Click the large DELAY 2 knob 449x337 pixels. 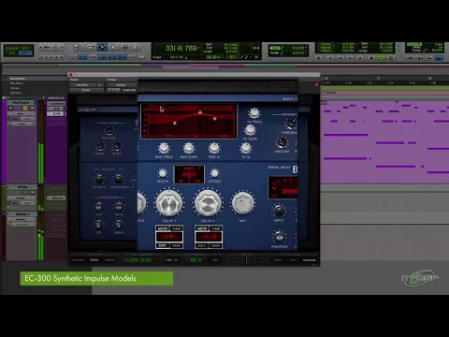[x=208, y=203]
